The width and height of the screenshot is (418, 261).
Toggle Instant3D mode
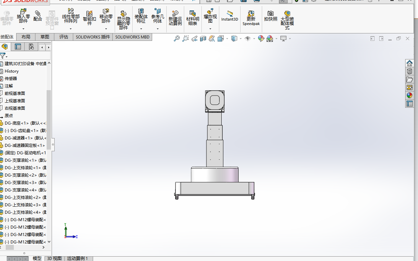point(230,16)
